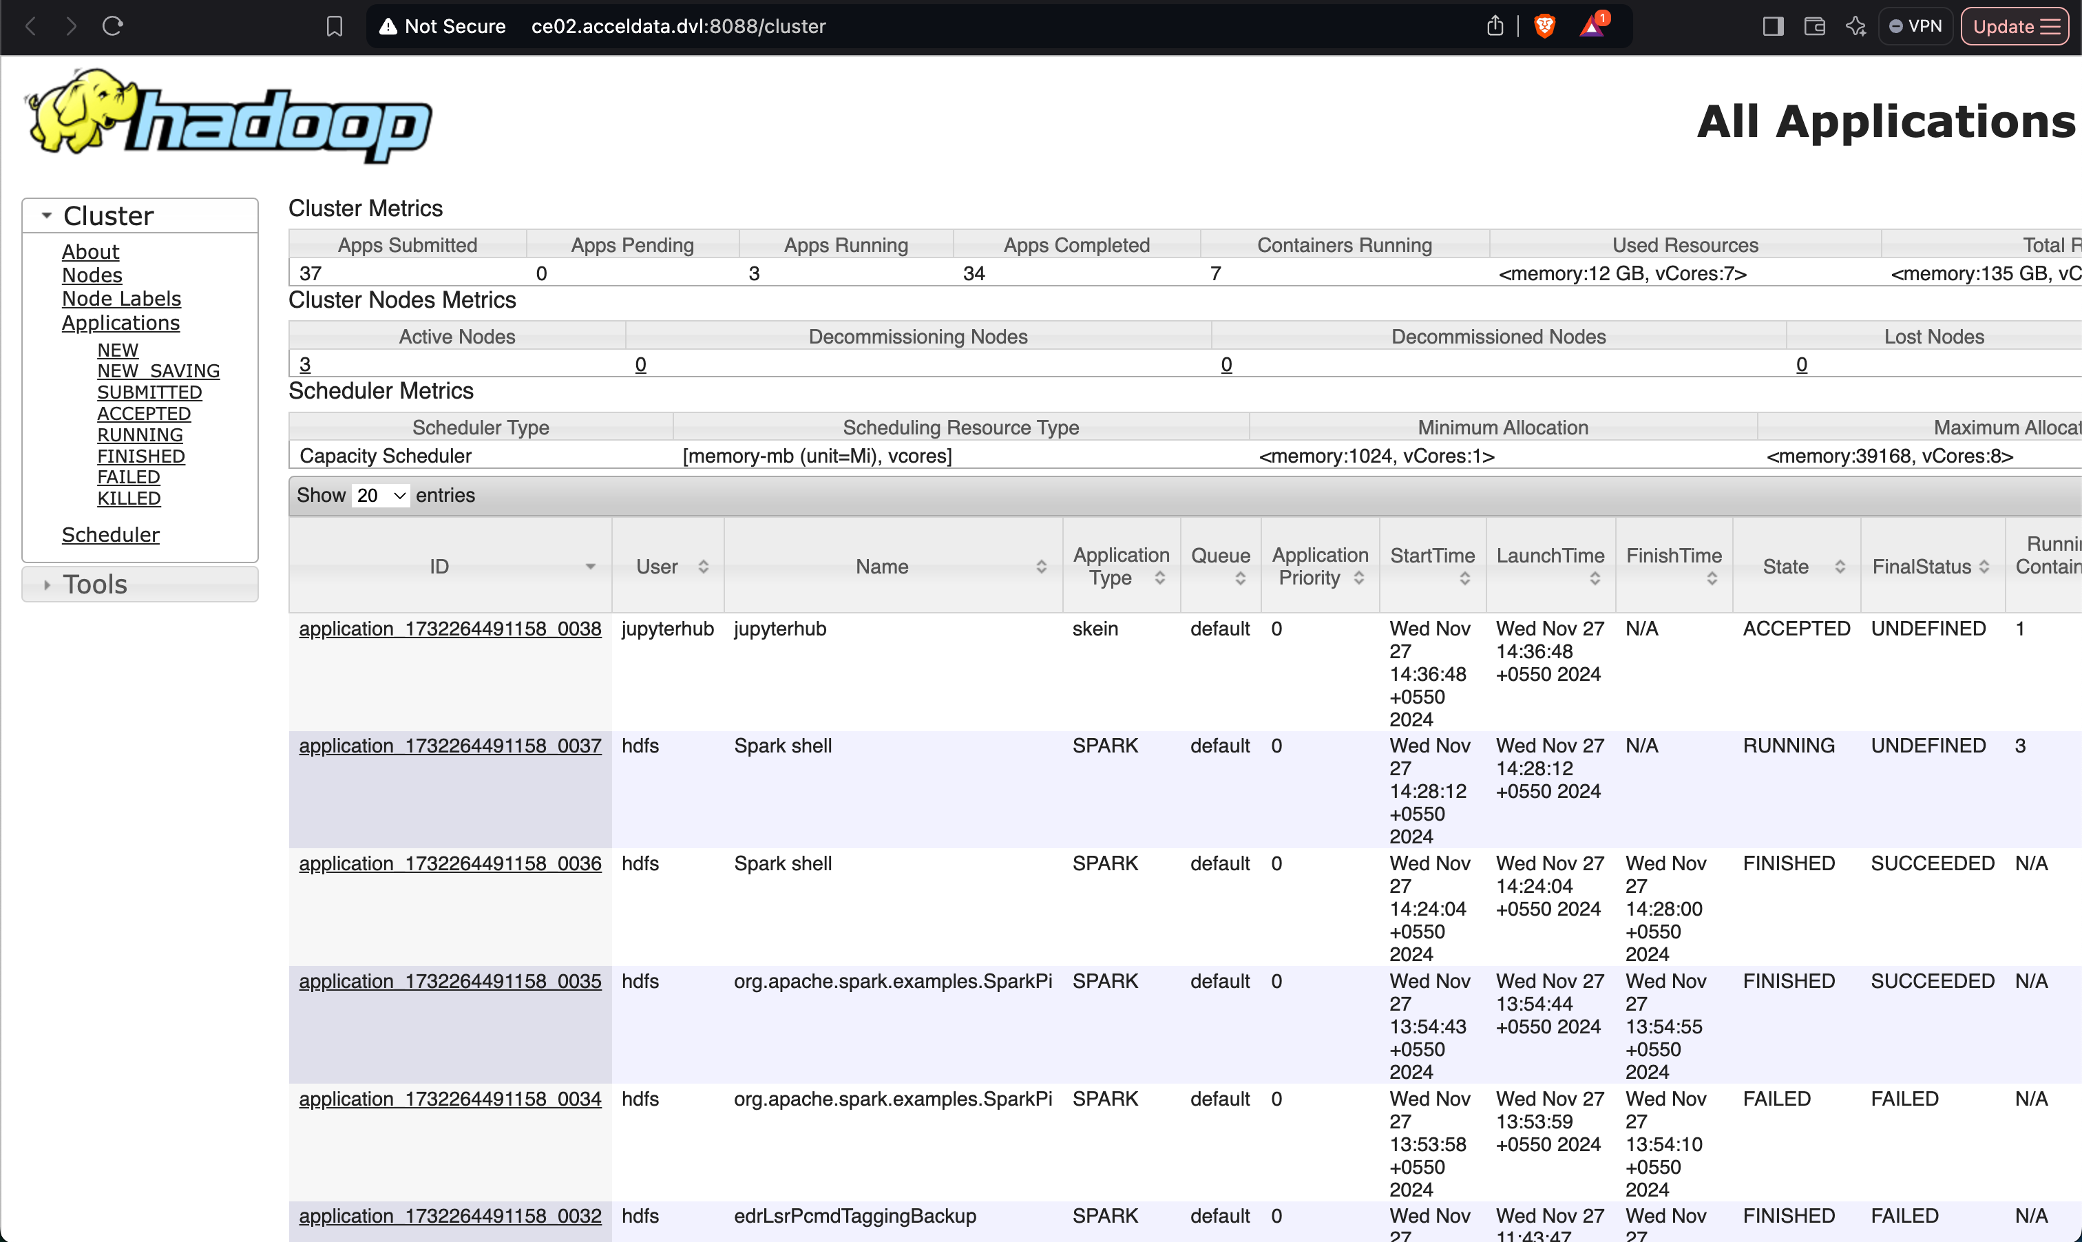Open the Nodes link in sidebar
The width and height of the screenshot is (2082, 1242).
92,275
